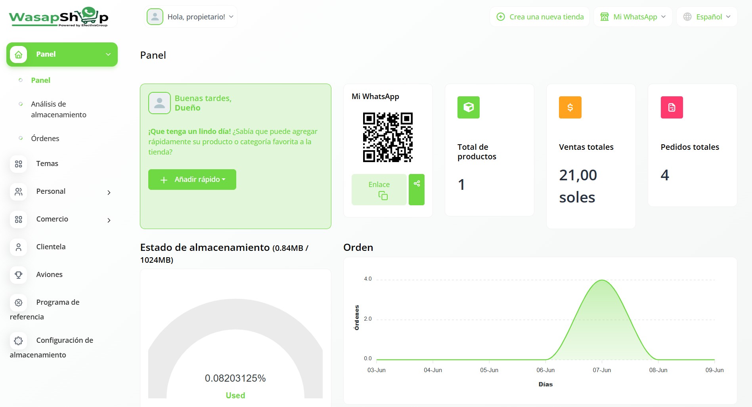The image size is (752, 407).
Task: Open Temas from the sidebar
Action: coord(47,164)
